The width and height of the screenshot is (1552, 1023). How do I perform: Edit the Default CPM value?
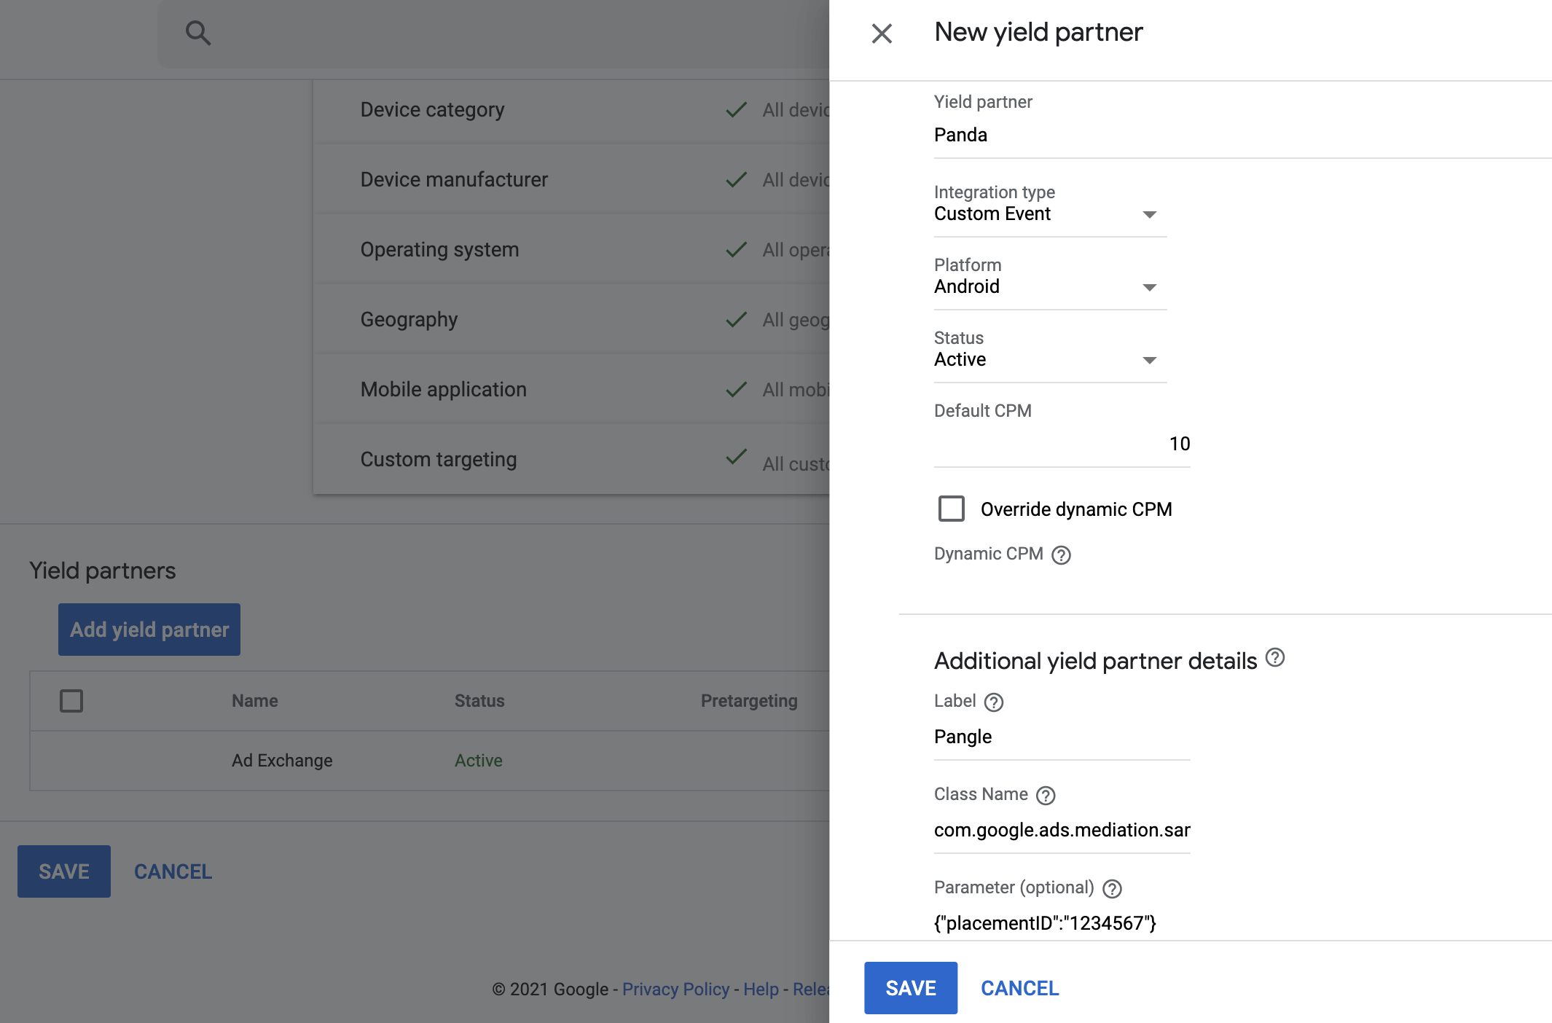[x=1180, y=443]
